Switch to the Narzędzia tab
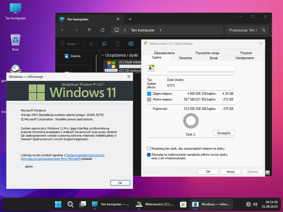283x212 pixels. tap(185, 58)
